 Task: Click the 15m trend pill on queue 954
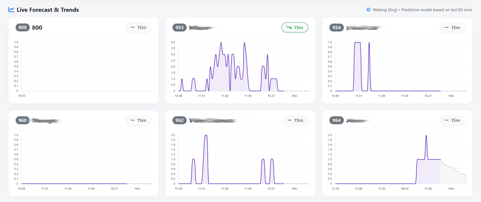(452, 27)
